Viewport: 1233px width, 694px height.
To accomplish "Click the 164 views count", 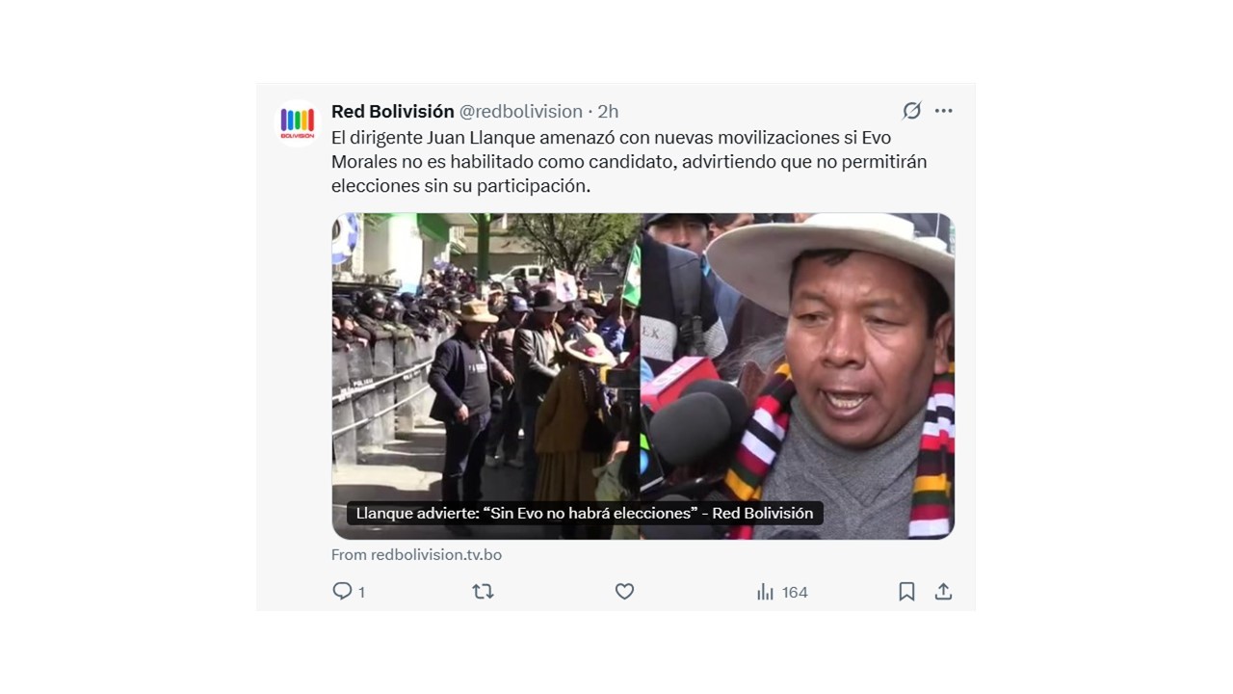I will [x=795, y=592].
